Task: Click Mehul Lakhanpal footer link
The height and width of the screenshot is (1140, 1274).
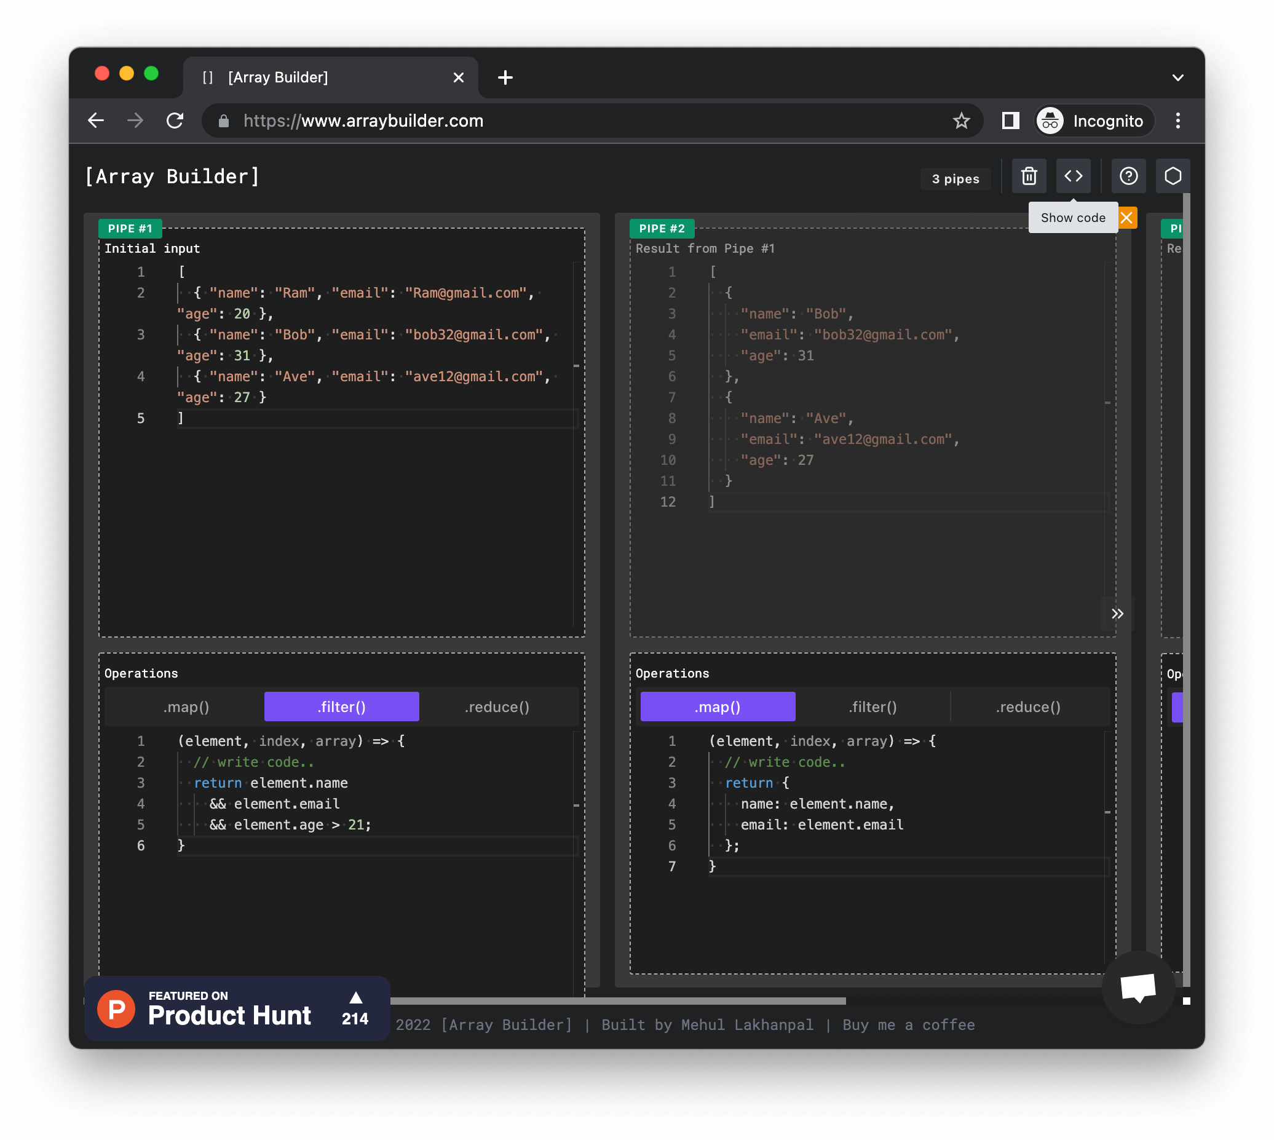Action: click(x=747, y=1025)
